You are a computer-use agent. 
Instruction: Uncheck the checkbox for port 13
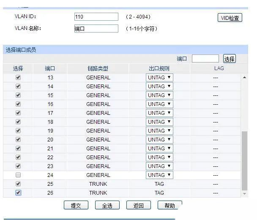pyautogui.click(x=18, y=77)
